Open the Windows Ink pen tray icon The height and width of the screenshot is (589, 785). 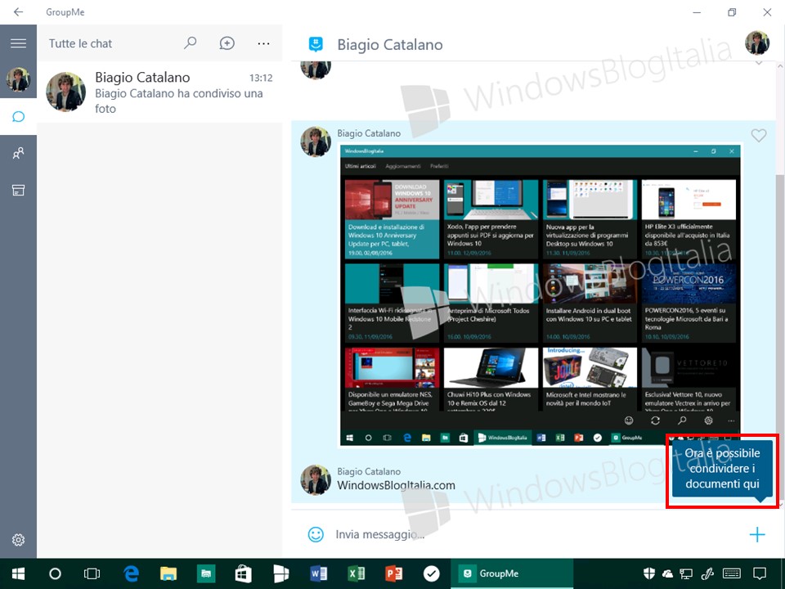(x=707, y=573)
